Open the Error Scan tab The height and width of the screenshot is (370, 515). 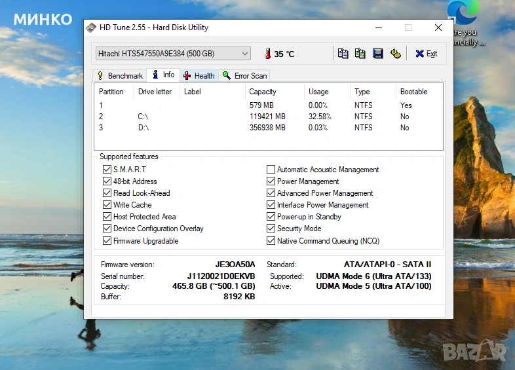click(244, 76)
